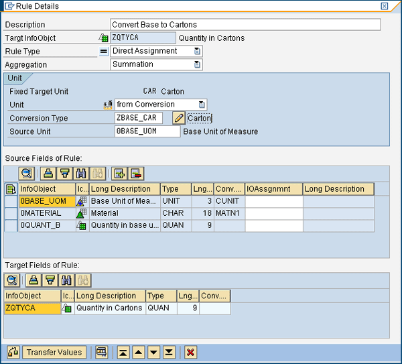Cancel with the red X icon
Screen dimensions: 402x364
point(190,352)
